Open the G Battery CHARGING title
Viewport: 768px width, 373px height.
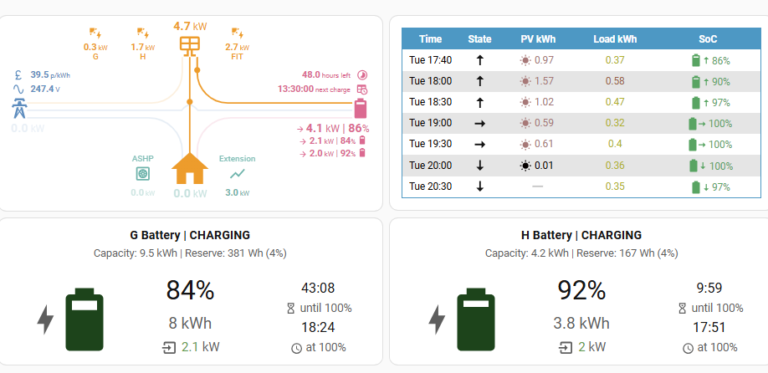pos(190,235)
